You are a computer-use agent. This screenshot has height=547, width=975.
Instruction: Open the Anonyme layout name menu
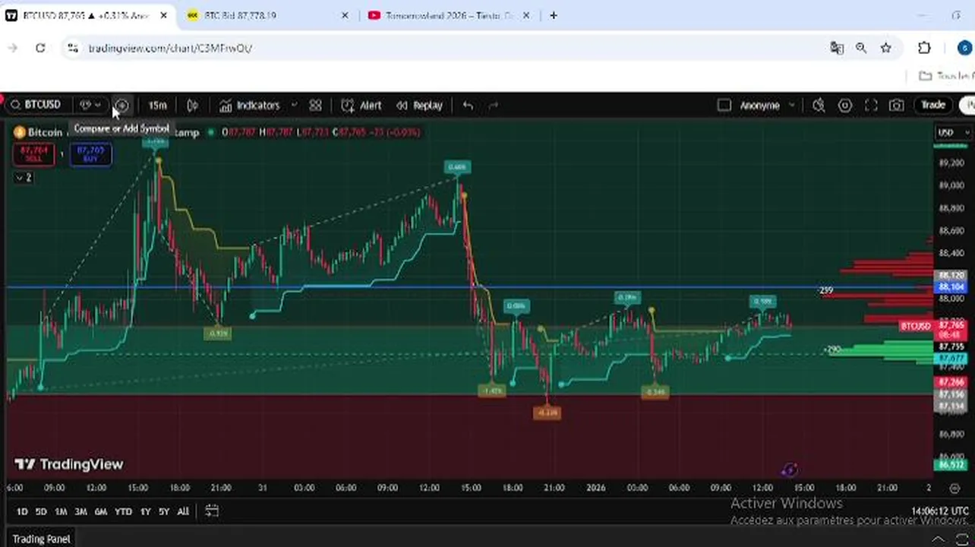(x=759, y=106)
